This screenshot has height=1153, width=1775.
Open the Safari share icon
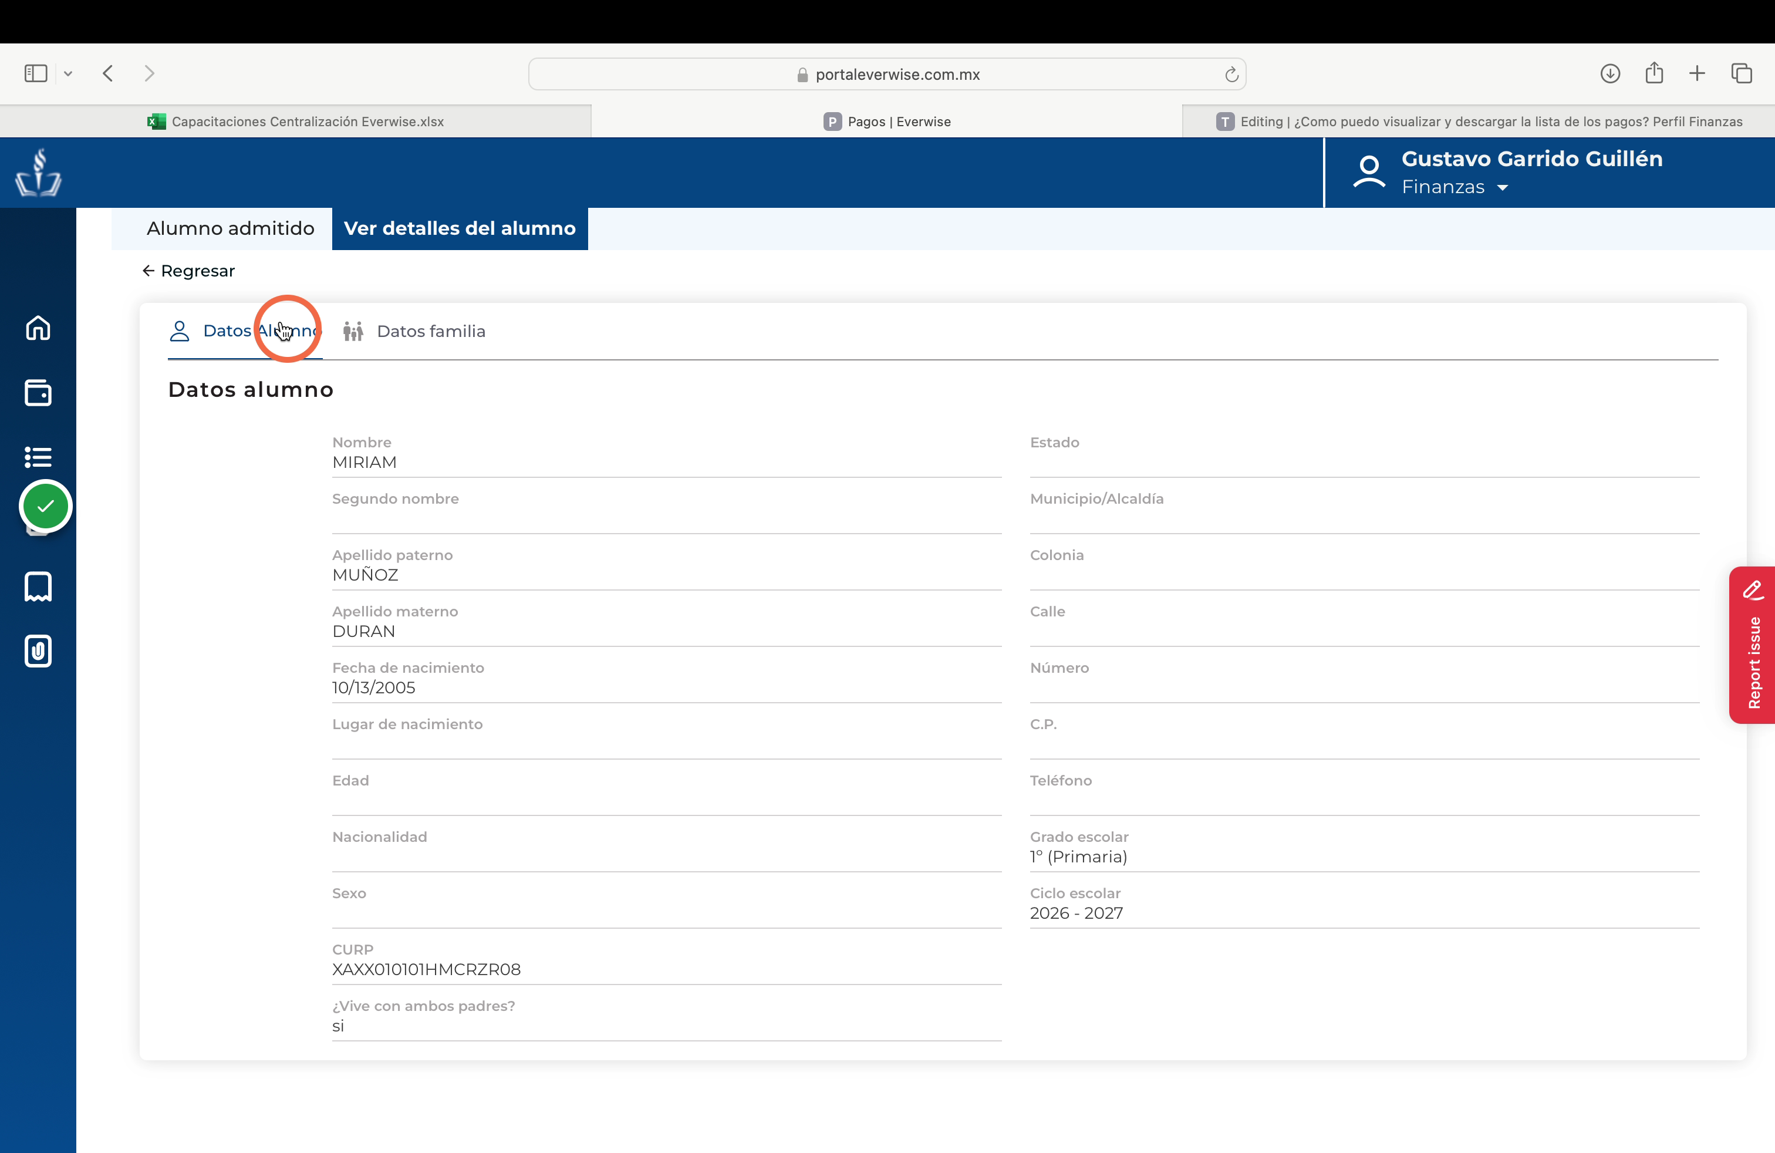tap(1654, 72)
